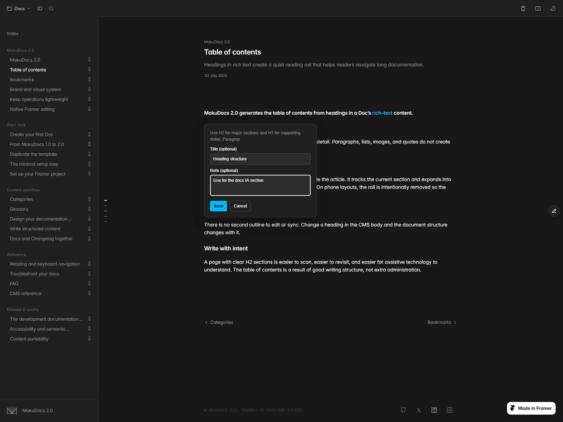Click pin icon beside Accessibility and semantic
The width and height of the screenshot is (563, 422).
click(89, 329)
